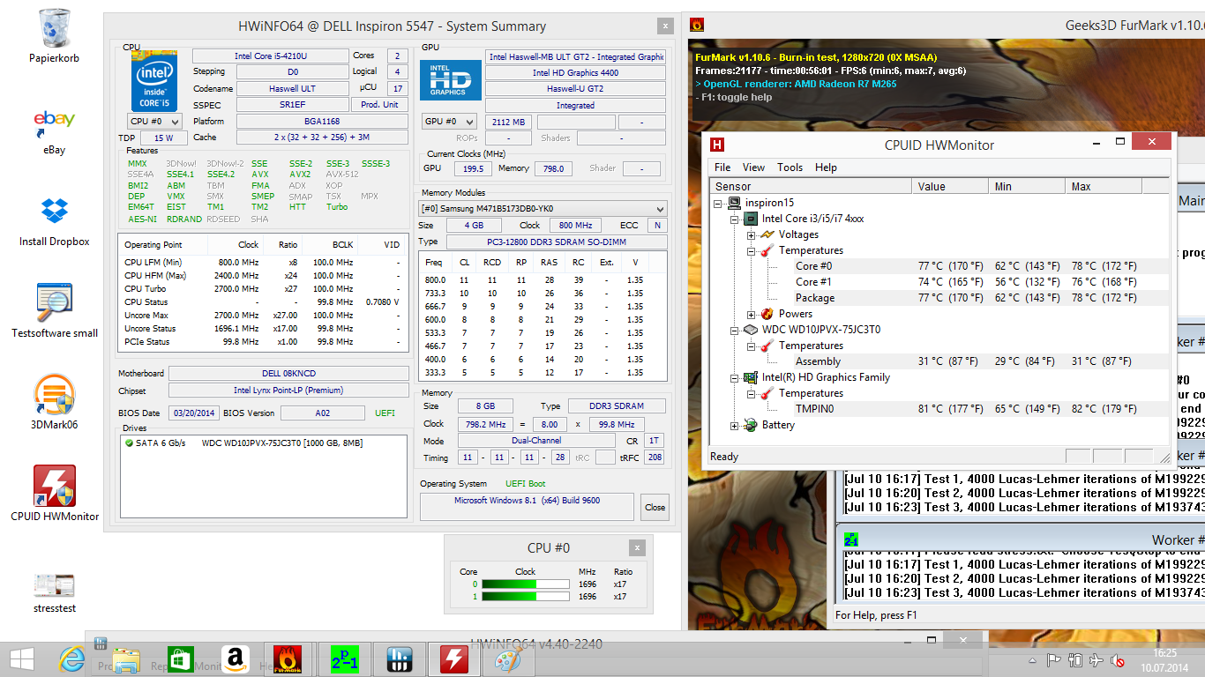Collapse the Intel(R) HD Graphics Family node
This screenshot has width=1205, height=677.
pos(734,377)
